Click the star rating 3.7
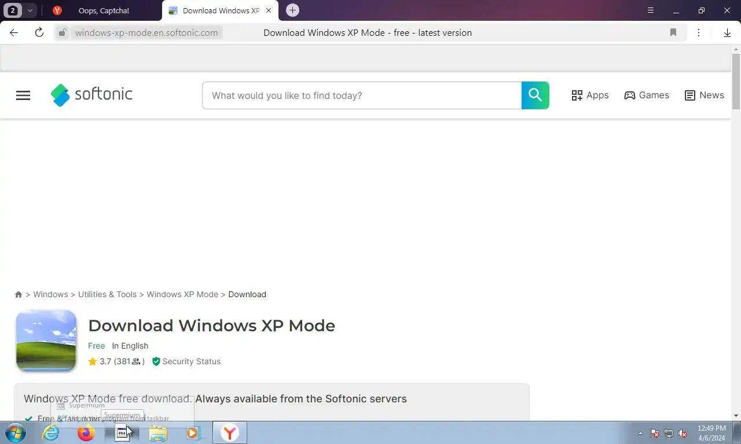Image resolution: width=741 pixels, height=444 pixels. [116, 361]
